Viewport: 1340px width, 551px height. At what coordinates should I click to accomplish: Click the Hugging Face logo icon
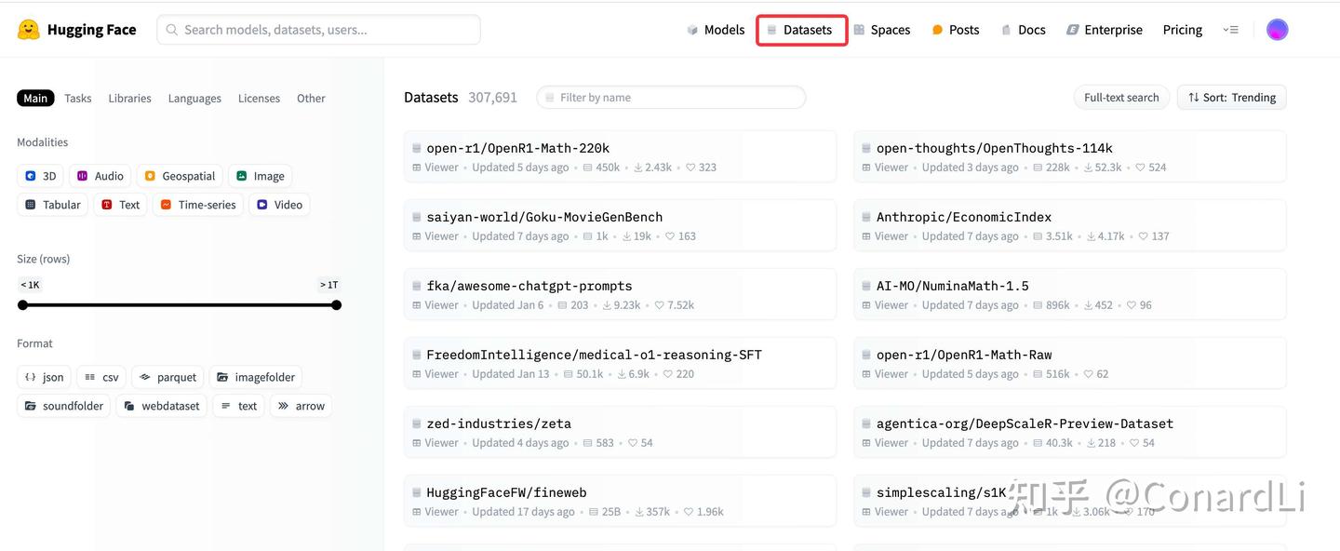point(29,30)
